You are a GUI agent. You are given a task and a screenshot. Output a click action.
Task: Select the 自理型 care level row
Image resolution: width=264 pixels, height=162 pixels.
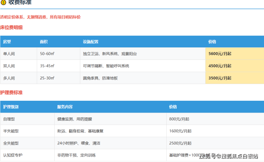point(9,119)
